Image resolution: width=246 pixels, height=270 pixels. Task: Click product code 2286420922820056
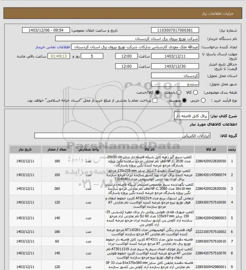[x=211, y=189]
